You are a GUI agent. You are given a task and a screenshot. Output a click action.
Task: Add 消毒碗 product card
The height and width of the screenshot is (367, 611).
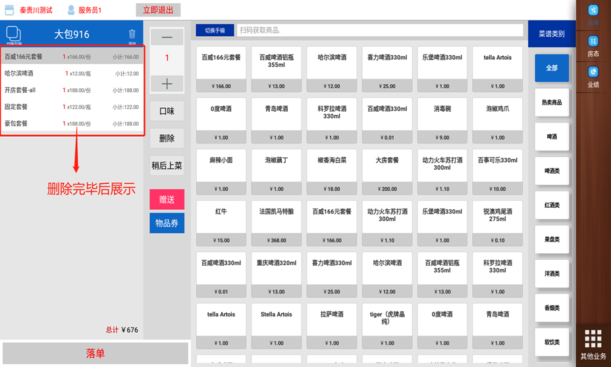[x=442, y=120]
